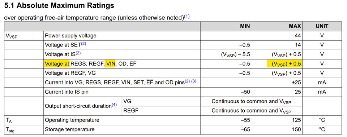Open footnote (4) on Output short-circuit duration
This screenshot has height=137, width=347.
pyautogui.click(x=114, y=105)
